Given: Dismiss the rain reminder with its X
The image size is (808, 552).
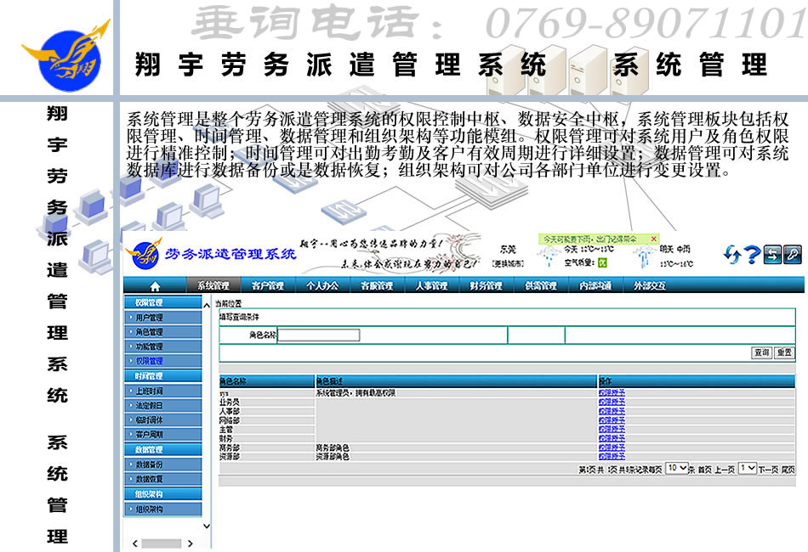Looking at the screenshot, I should pos(654,239).
